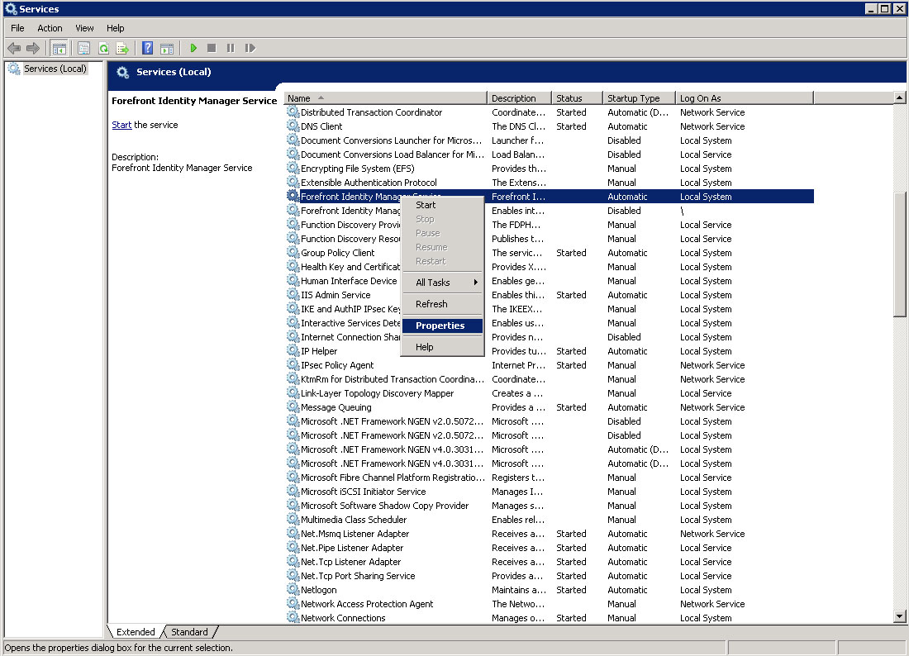Image resolution: width=909 pixels, height=656 pixels.
Task: Select Network Access Protection Agent row
Action: (550, 603)
